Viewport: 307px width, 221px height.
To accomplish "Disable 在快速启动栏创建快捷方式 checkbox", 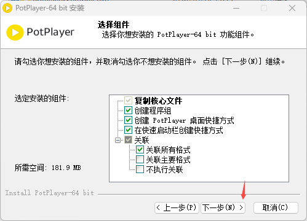I will coord(128,130).
